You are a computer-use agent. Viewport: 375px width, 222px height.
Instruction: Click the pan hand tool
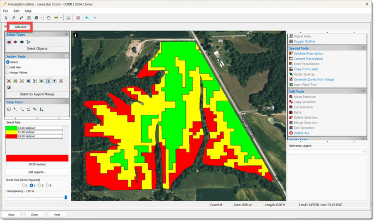pos(49,17)
